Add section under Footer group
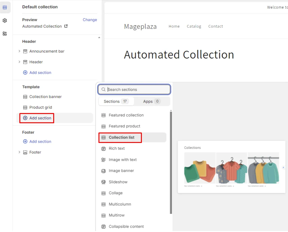Image resolution: width=288 pixels, height=232 pixels. [x=37, y=141]
